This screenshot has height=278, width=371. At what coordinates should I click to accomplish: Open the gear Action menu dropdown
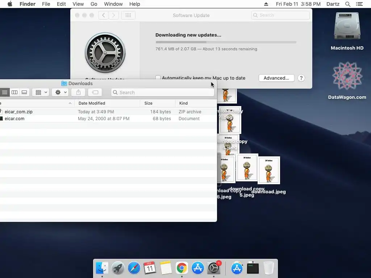[61, 92]
